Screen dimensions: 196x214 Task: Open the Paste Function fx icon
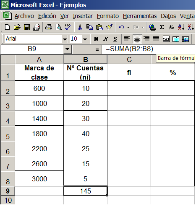click(x=171, y=27)
